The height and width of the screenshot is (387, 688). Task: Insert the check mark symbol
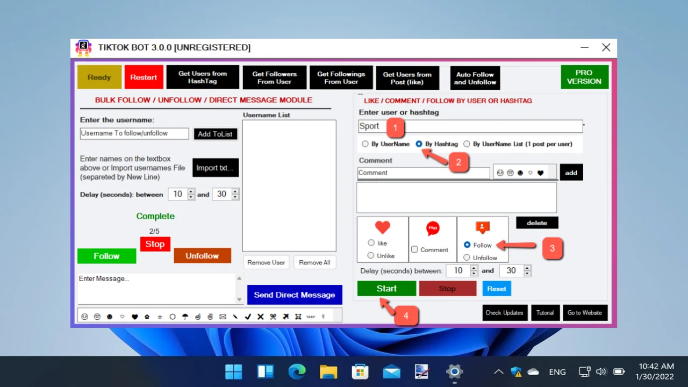[x=248, y=317]
